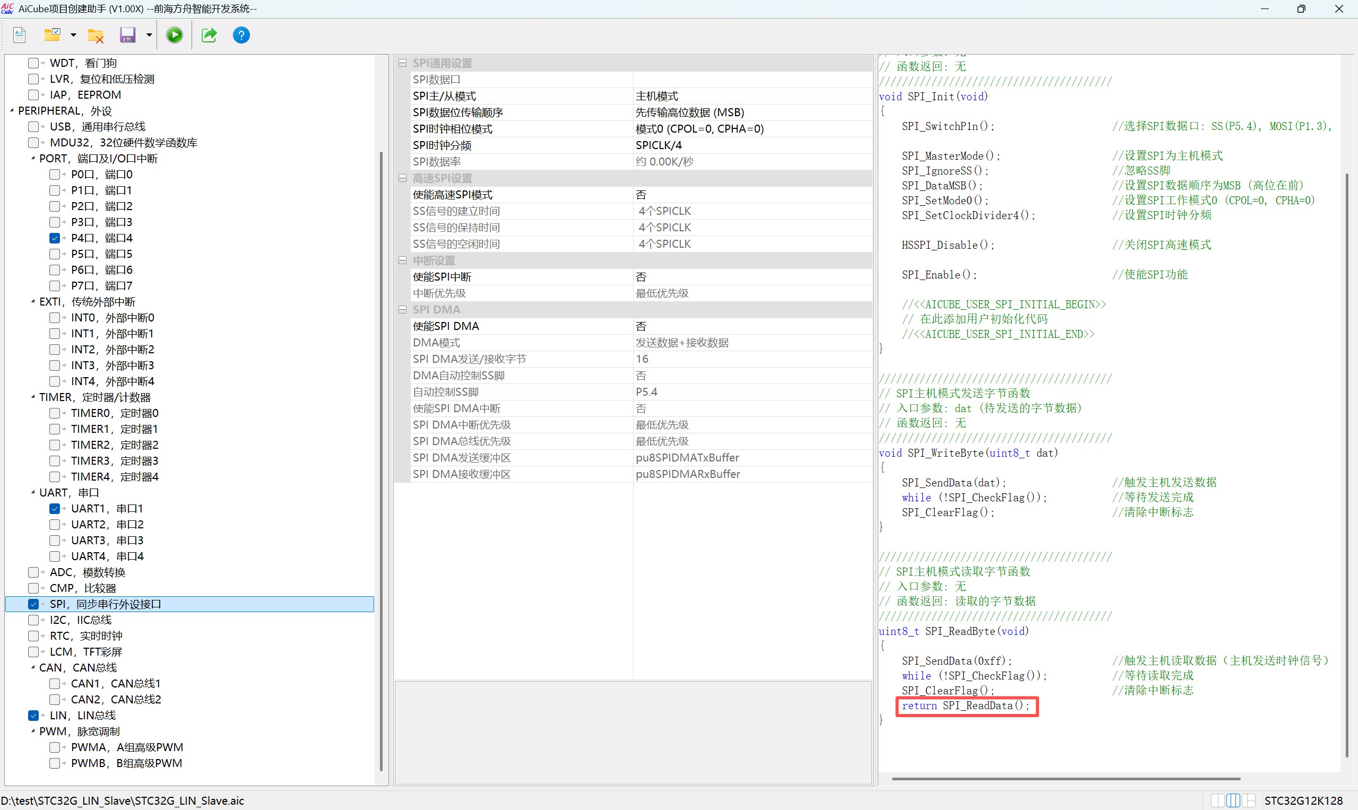Collapse the 中断设置 section

(402, 260)
